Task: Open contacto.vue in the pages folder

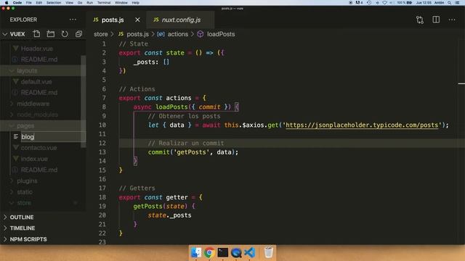Action: pyautogui.click(x=39, y=148)
